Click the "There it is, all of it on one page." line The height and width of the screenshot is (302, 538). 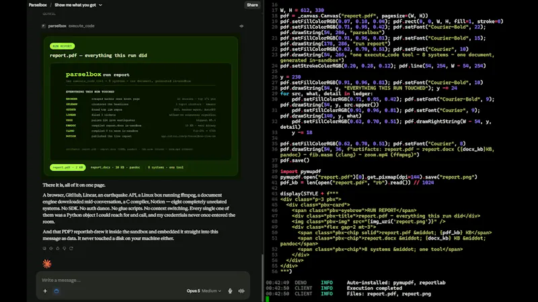[74, 185]
